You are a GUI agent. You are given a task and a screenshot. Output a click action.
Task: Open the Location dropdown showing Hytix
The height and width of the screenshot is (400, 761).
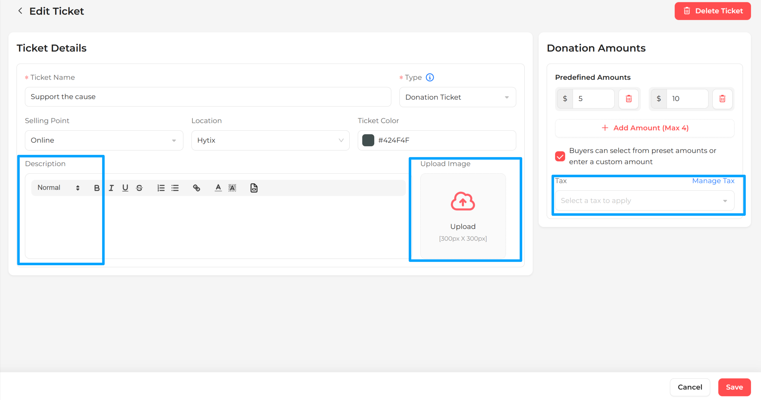270,140
